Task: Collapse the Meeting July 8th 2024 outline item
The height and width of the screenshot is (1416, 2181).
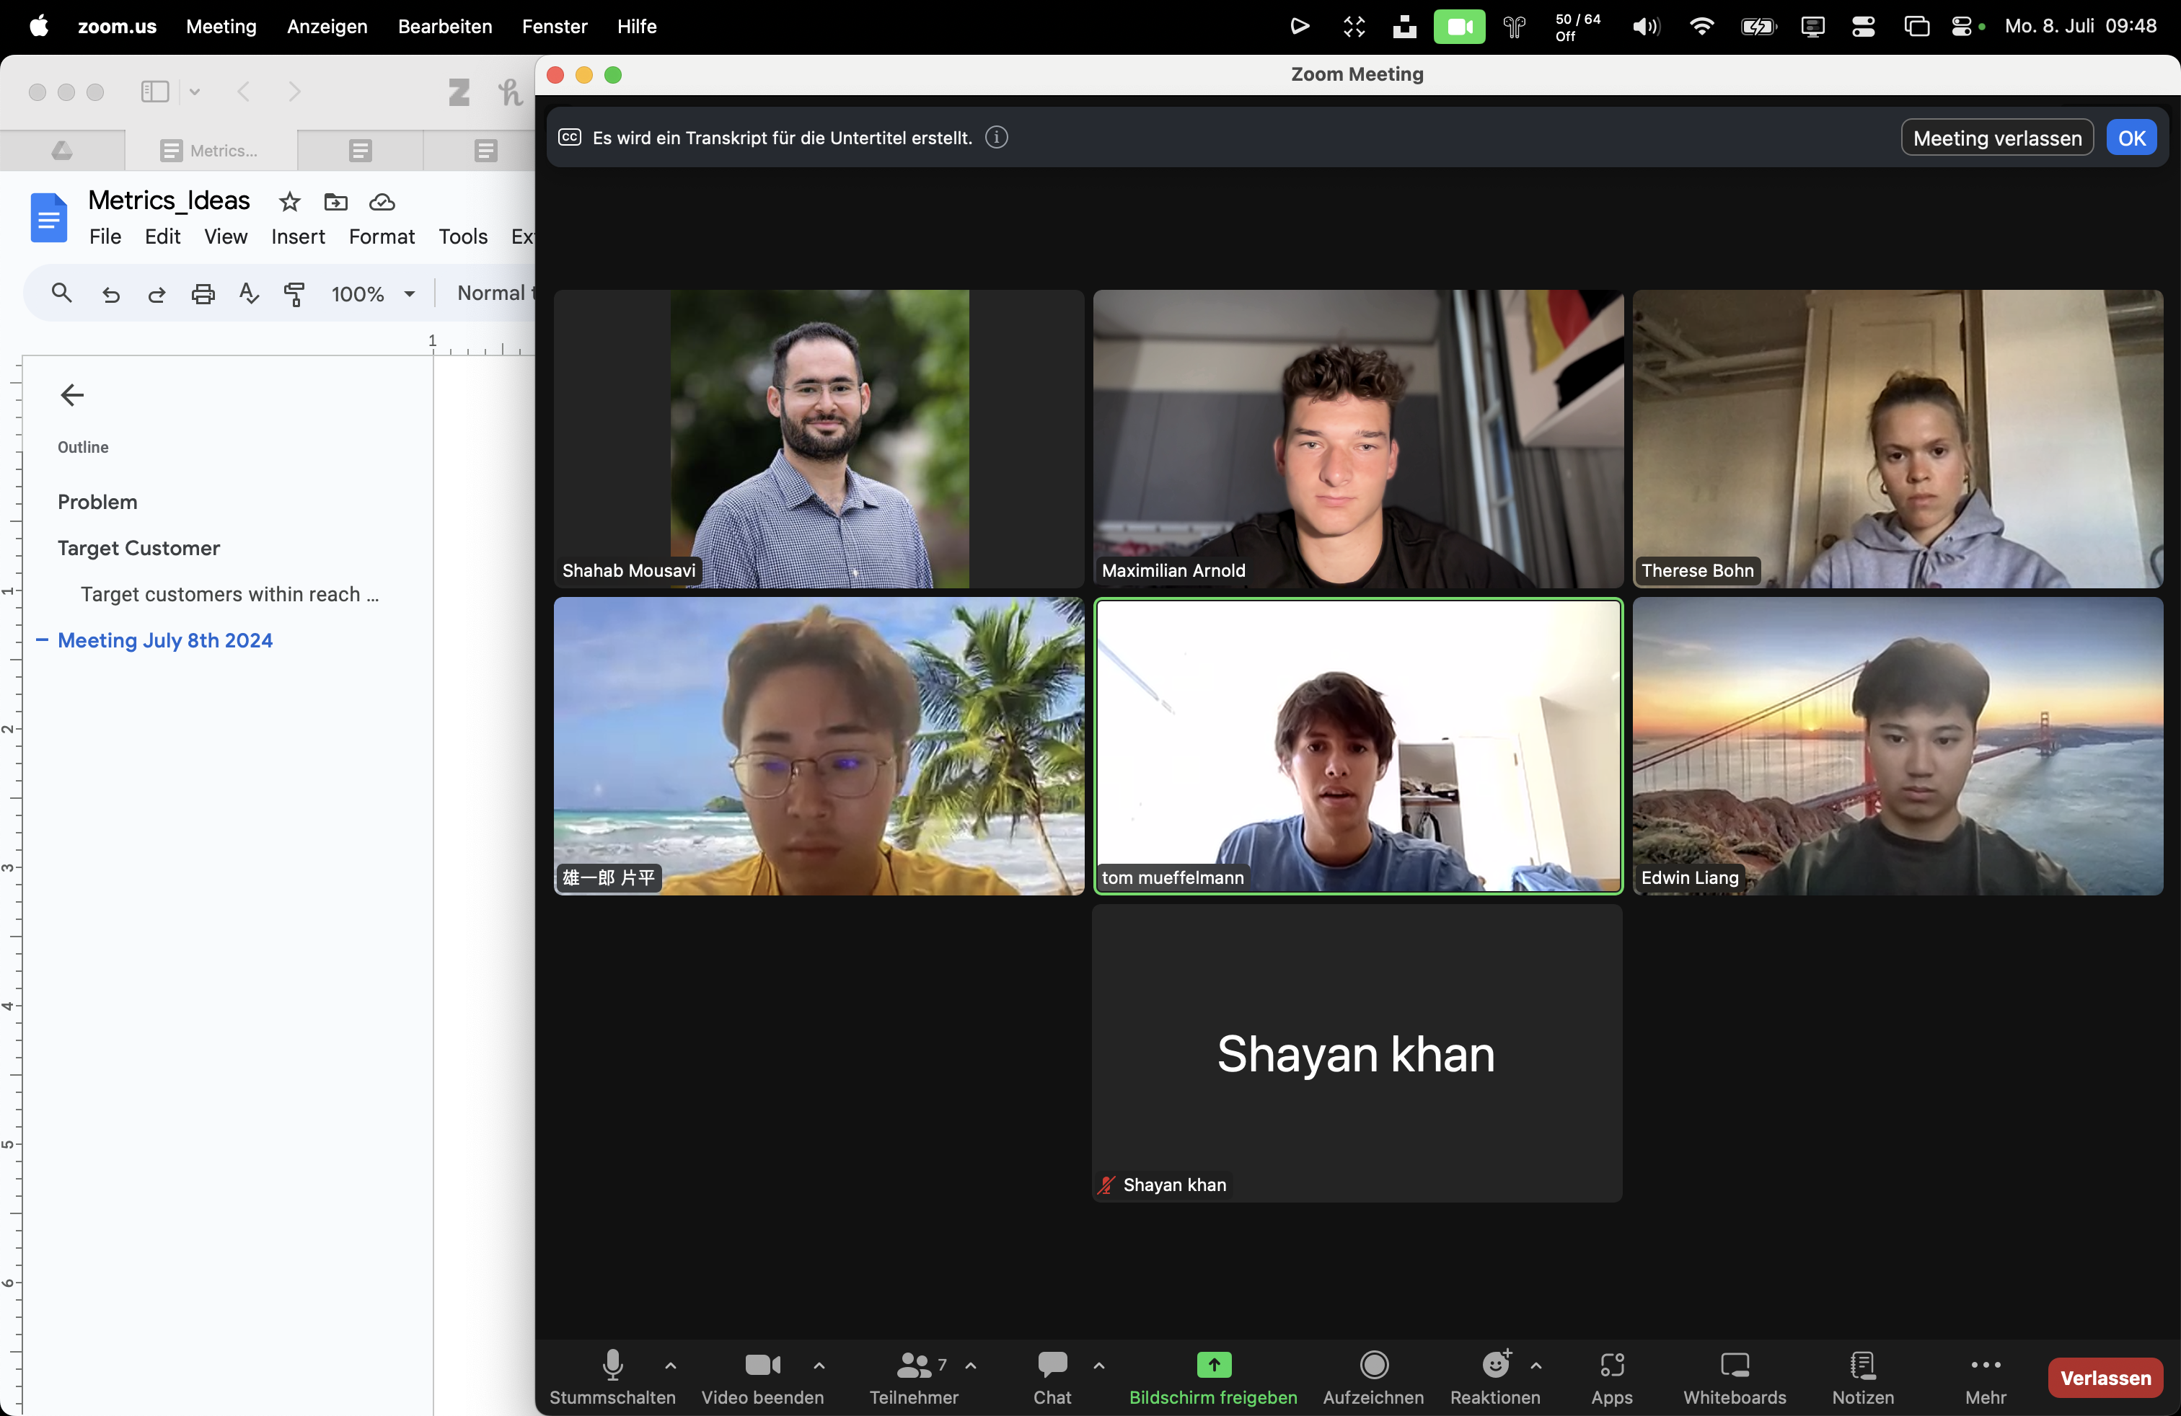Action: coord(40,640)
